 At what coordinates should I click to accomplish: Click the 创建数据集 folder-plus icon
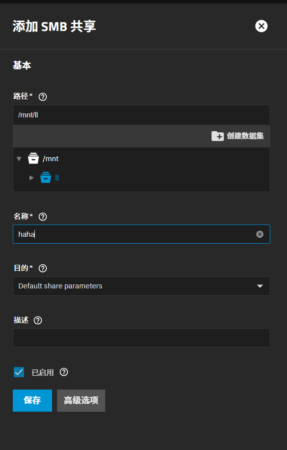[218, 136]
